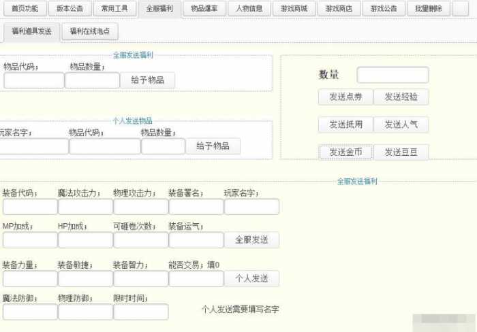
Task: Focus the 物理攻击力 input field
Action: [141, 207]
